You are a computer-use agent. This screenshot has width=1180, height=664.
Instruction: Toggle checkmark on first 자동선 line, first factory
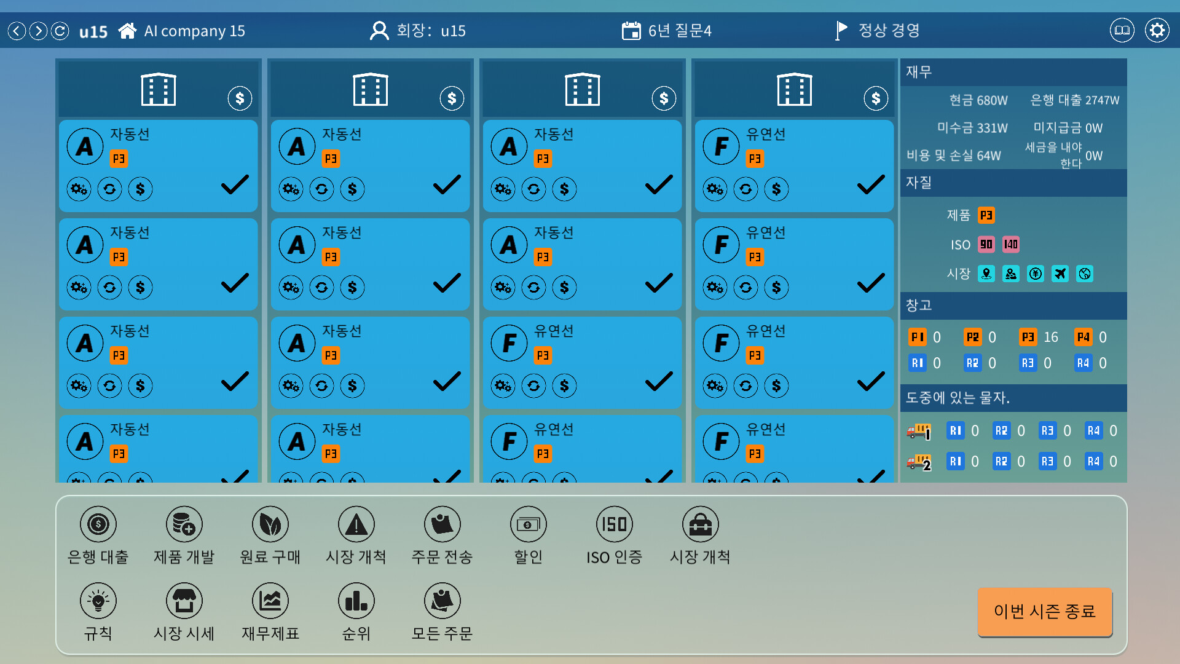[235, 184]
